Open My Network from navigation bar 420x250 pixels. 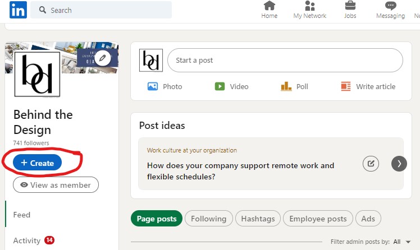pos(309,10)
